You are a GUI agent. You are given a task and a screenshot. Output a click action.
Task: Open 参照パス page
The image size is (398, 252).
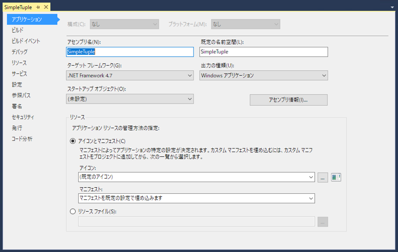pyautogui.click(x=21, y=95)
